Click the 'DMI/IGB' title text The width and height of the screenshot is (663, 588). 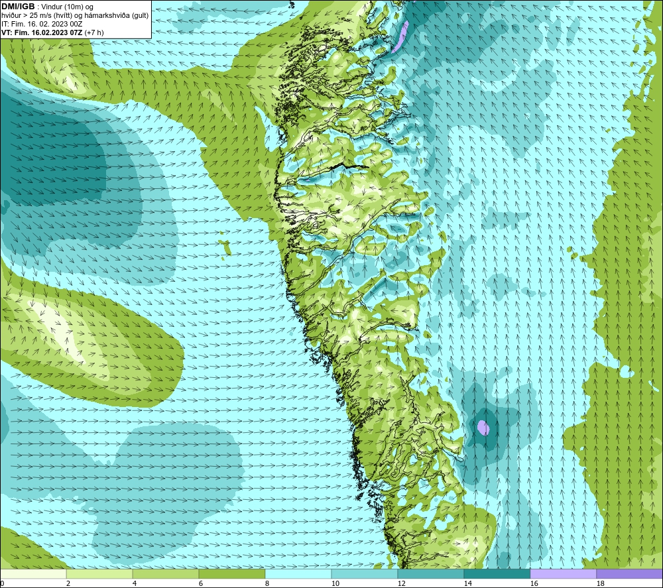pos(18,7)
